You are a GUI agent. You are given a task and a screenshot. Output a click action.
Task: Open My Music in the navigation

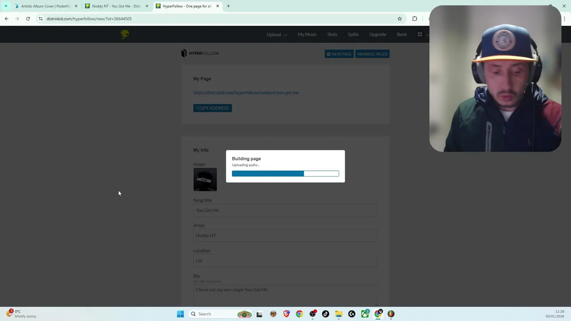[x=307, y=34]
